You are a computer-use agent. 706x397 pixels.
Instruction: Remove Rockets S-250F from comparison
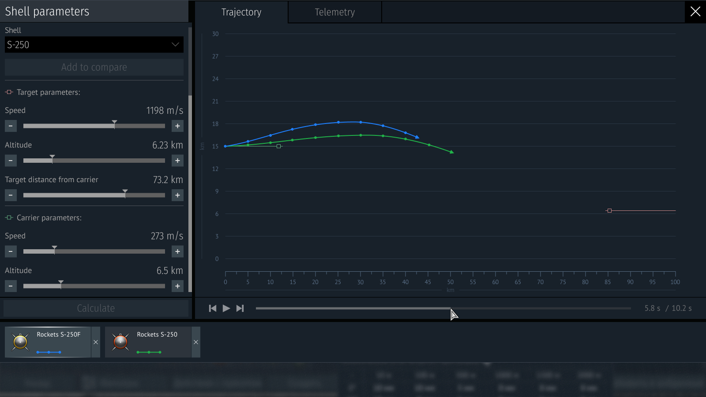96,342
